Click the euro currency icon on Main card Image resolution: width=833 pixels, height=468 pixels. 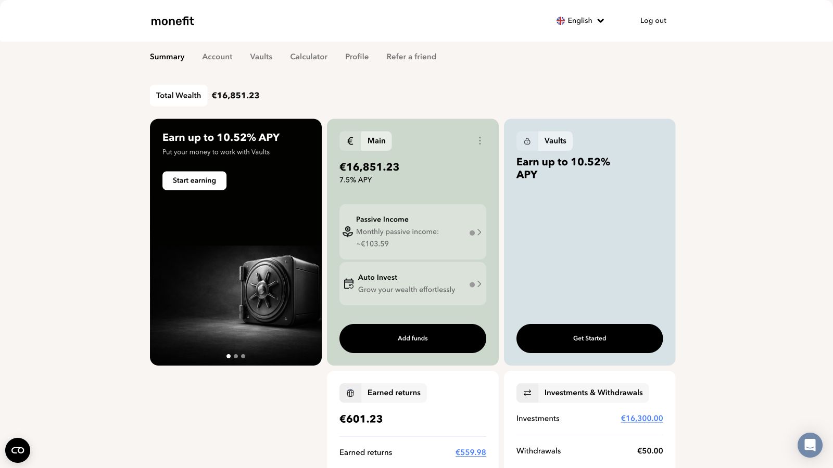[x=350, y=141]
